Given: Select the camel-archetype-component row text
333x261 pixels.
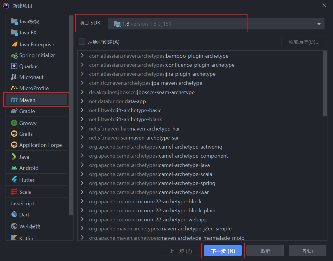Looking at the screenshot, I should point(158,156).
